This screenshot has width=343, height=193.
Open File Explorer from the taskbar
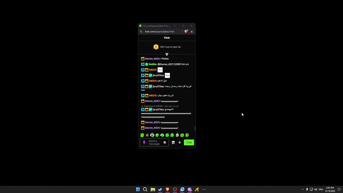tap(153, 190)
